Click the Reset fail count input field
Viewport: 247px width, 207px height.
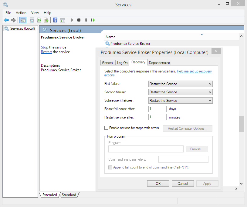(x=157, y=109)
